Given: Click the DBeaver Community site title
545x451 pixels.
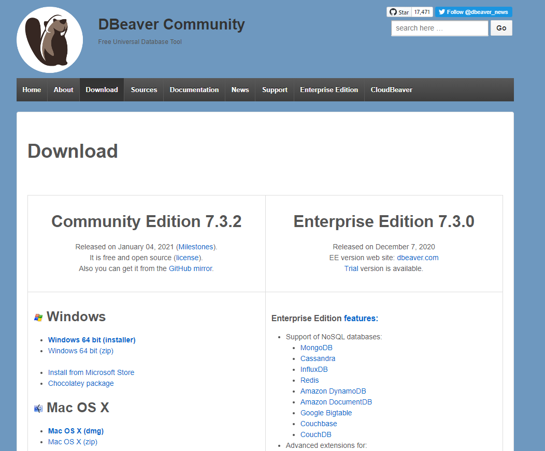Looking at the screenshot, I should click(x=171, y=24).
